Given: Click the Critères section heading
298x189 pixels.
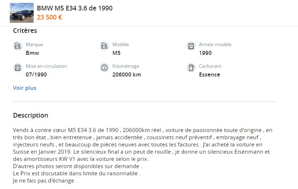Looking at the screenshot, I should pos(25,31).
